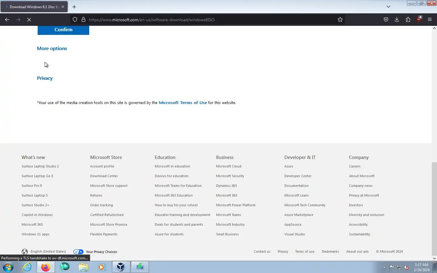Image resolution: width=437 pixels, height=273 pixels.
Task: Open Action Center flag icon
Action: pyautogui.click(x=392, y=268)
